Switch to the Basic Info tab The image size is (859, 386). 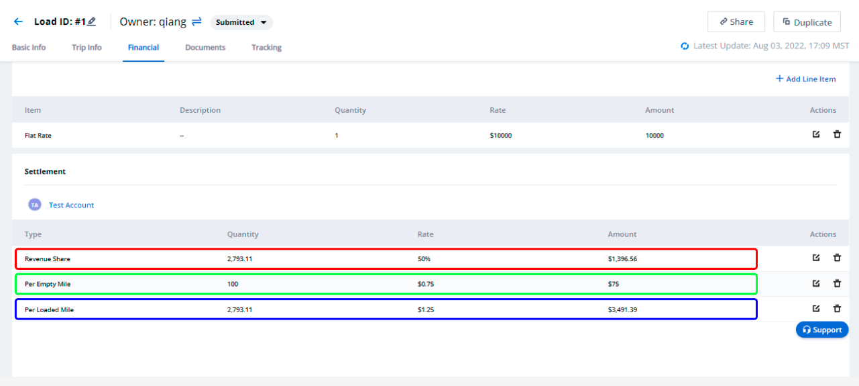point(29,48)
